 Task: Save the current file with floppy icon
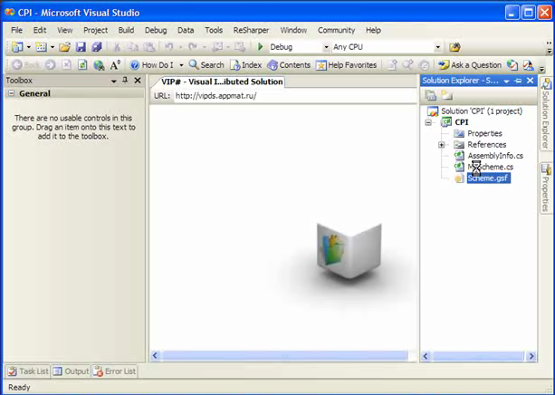tap(81, 47)
